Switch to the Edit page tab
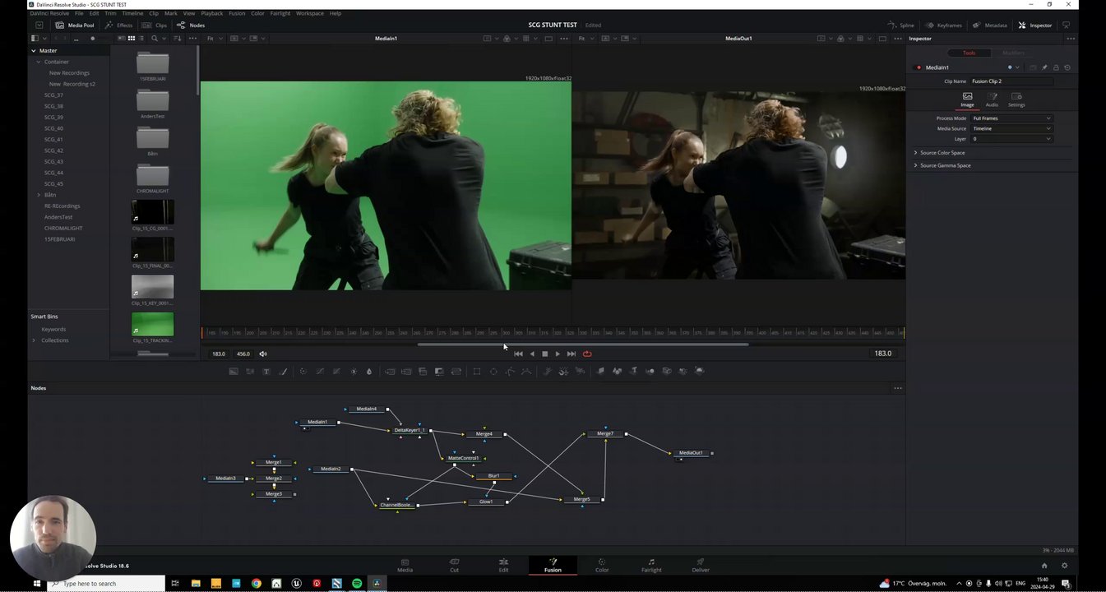The width and height of the screenshot is (1106, 592). pyautogui.click(x=503, y=565)
